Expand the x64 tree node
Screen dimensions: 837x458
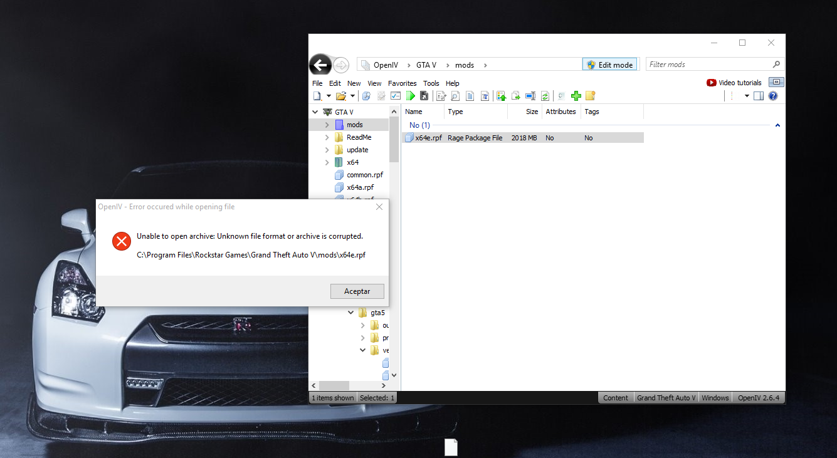(327, 162)
